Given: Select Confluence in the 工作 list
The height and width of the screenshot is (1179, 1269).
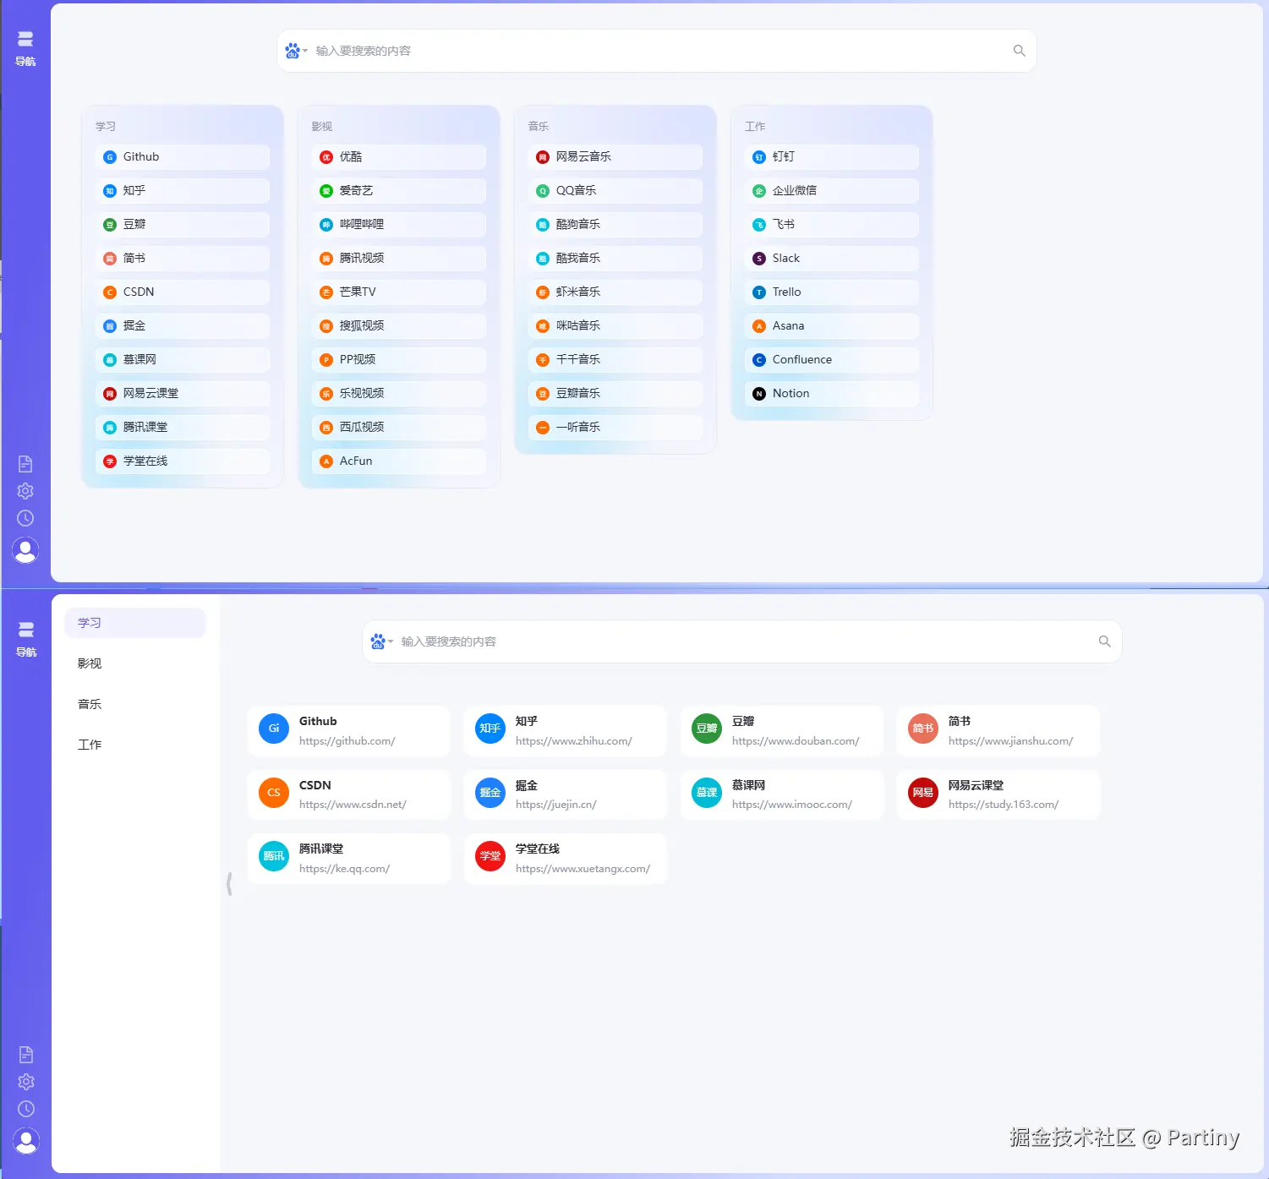Looking at the screenshot, I should coord(832,359).
